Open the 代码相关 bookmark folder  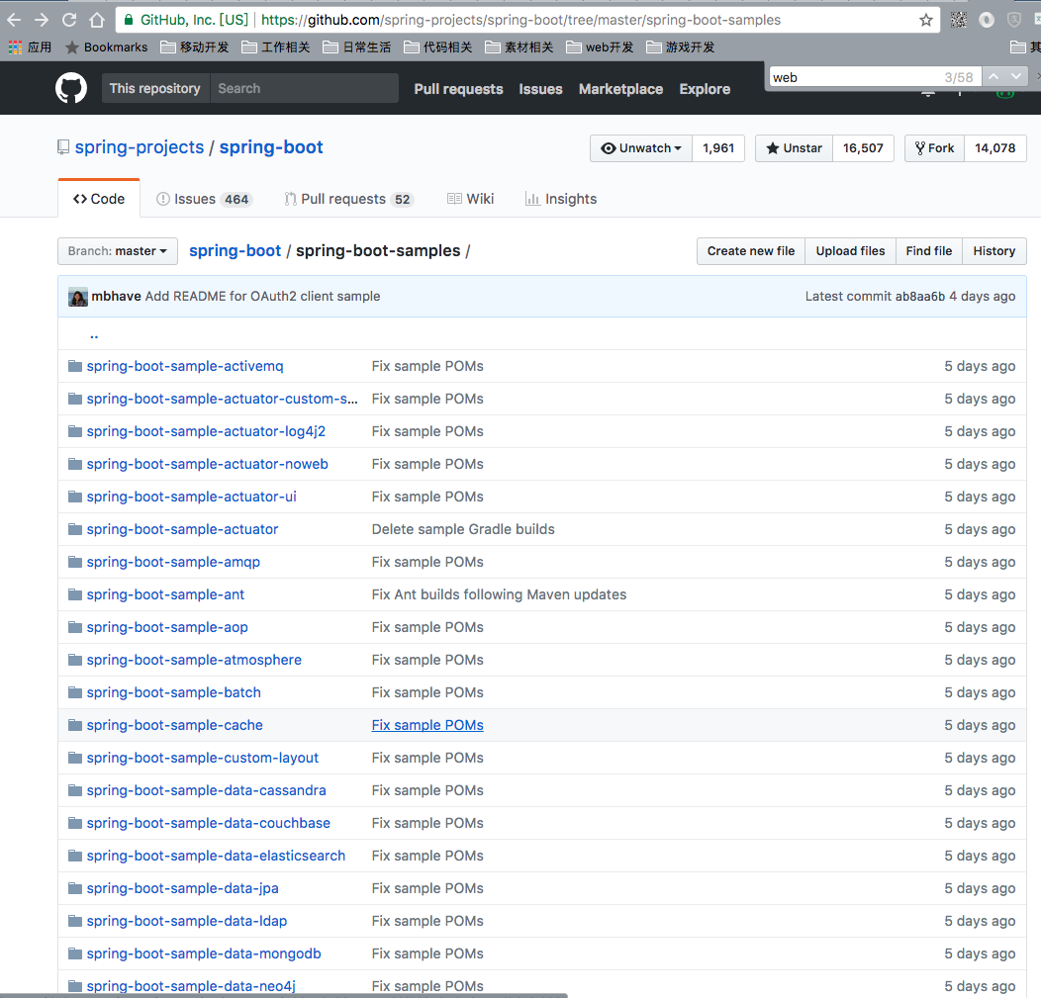(438, 47)
